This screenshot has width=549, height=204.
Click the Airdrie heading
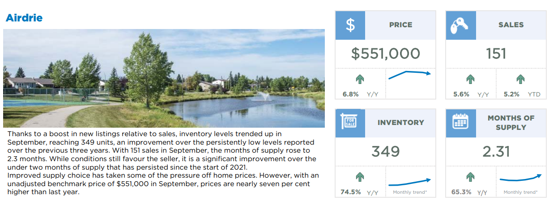click(24, 18)
